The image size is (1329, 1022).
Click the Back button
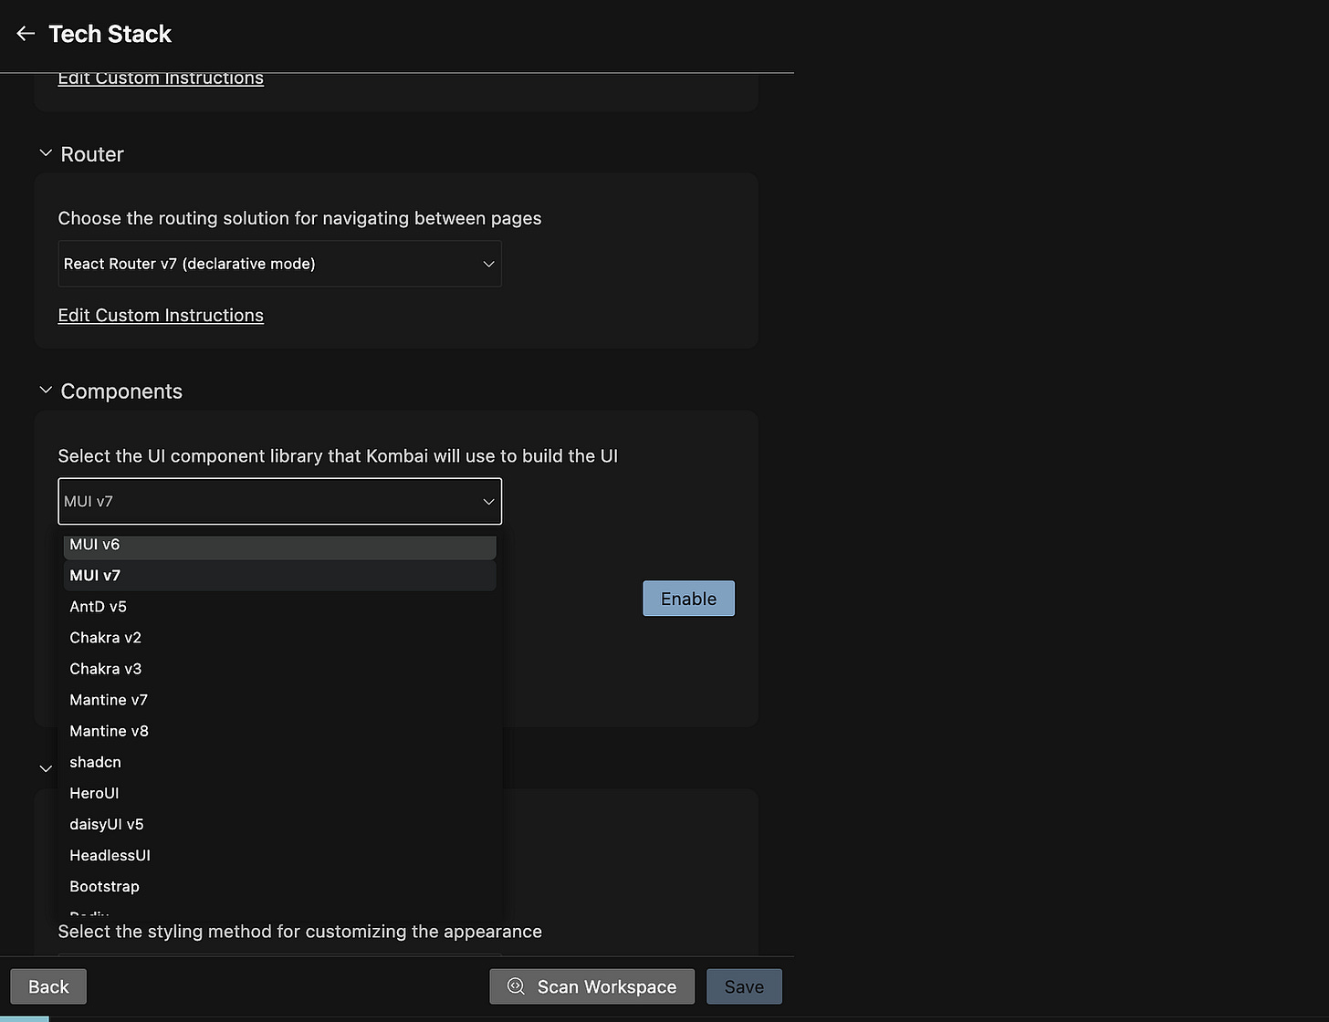coord(48,986)
